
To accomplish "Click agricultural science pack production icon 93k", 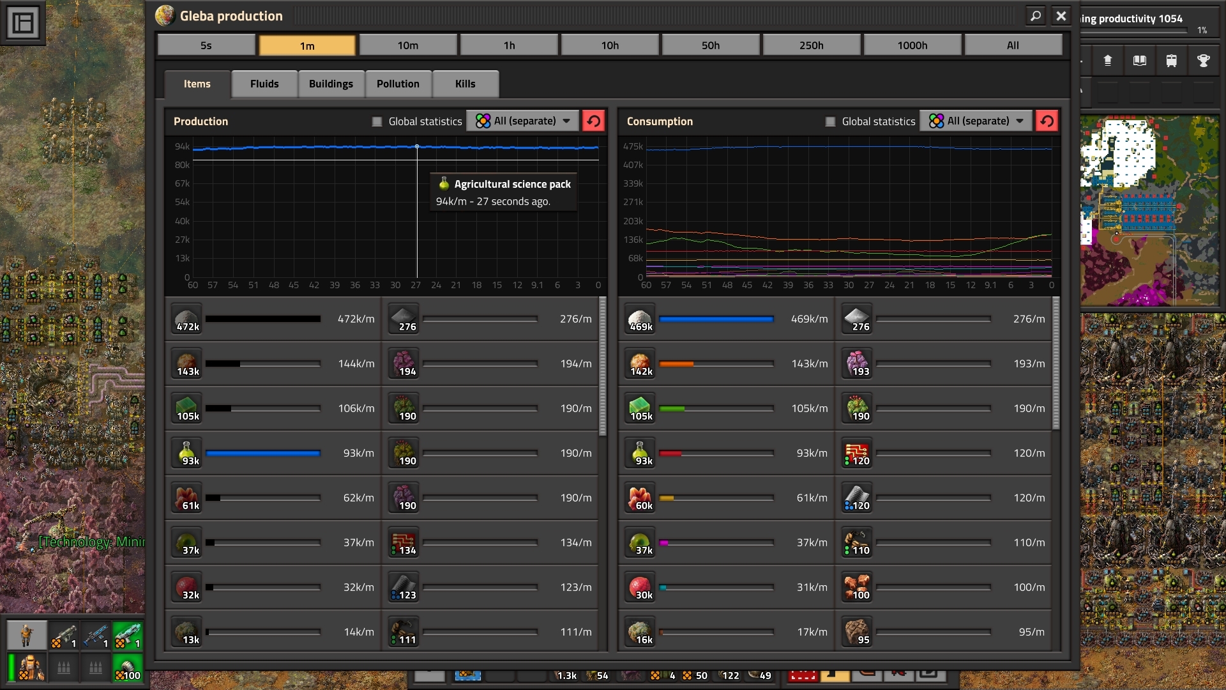I will tap(186, 453).
